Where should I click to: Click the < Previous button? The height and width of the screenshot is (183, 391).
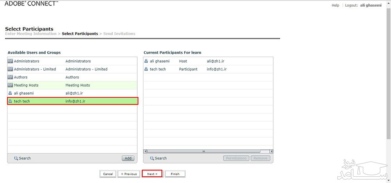coord(129,174)
